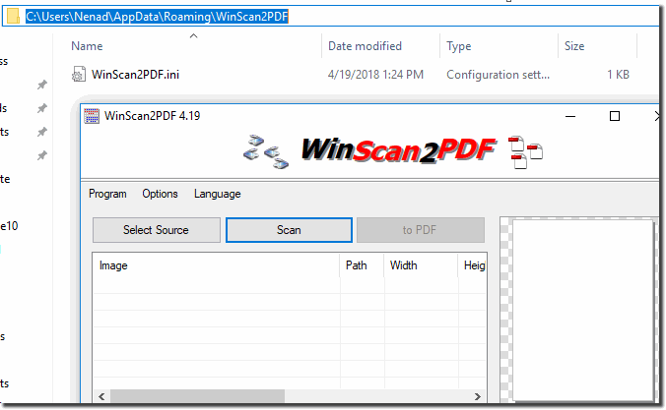Start scanning with the Scan button

click(289, 230)
